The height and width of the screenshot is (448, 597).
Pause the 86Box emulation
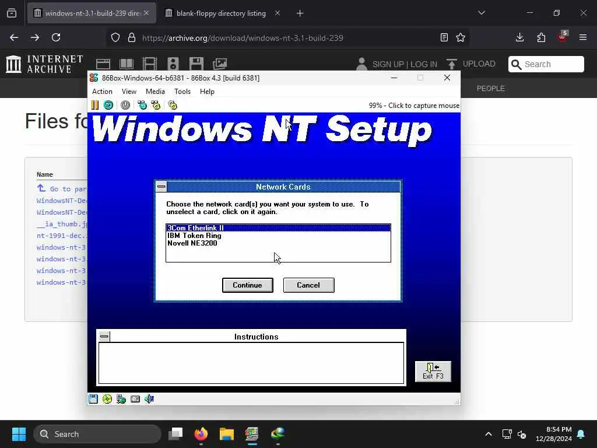(95, 105)
